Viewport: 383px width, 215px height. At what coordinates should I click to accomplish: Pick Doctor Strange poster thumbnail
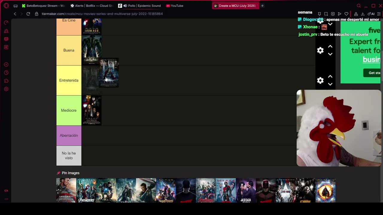326,191
